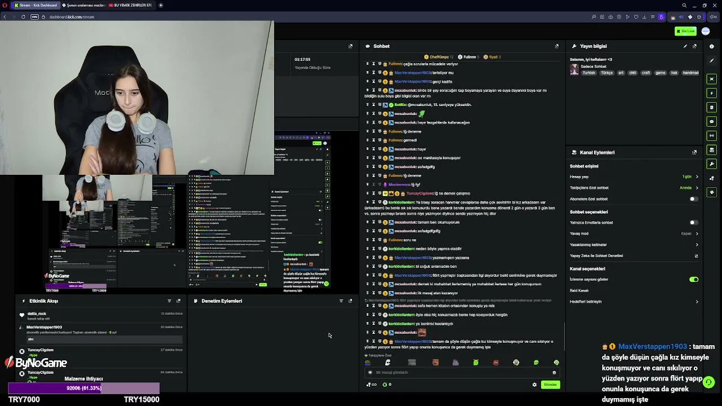Toggle Abonelere özel sohbet switch
Image resolution: width=722 pixels, height=406 pixels.
(x=693, y=199)
